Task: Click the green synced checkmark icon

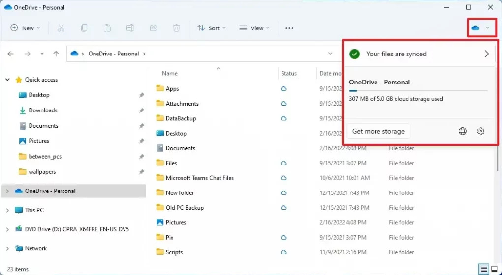Action: [x=354, y=54]
